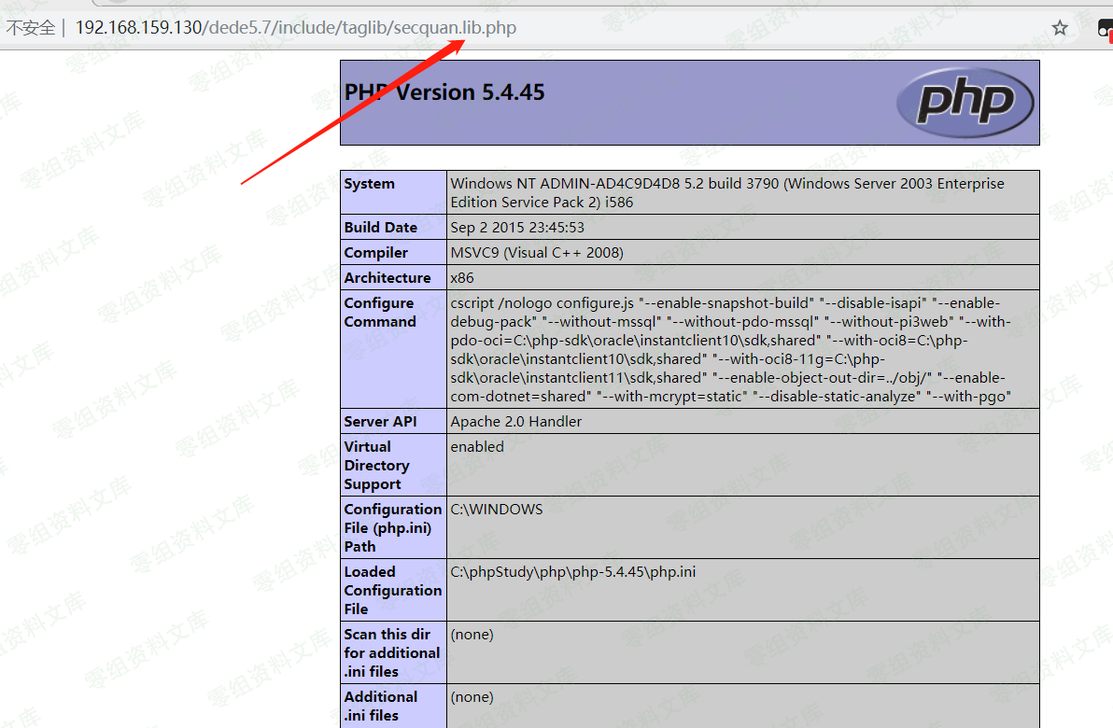Click the 'Configure Command' row label
1113x728 pixels.
[x=379, y=313]
